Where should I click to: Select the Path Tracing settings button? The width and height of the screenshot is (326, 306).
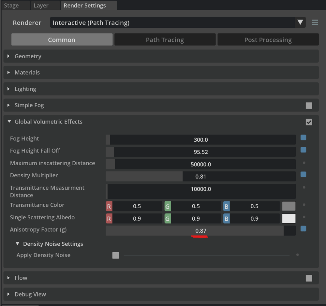click(x=165, y=40)
